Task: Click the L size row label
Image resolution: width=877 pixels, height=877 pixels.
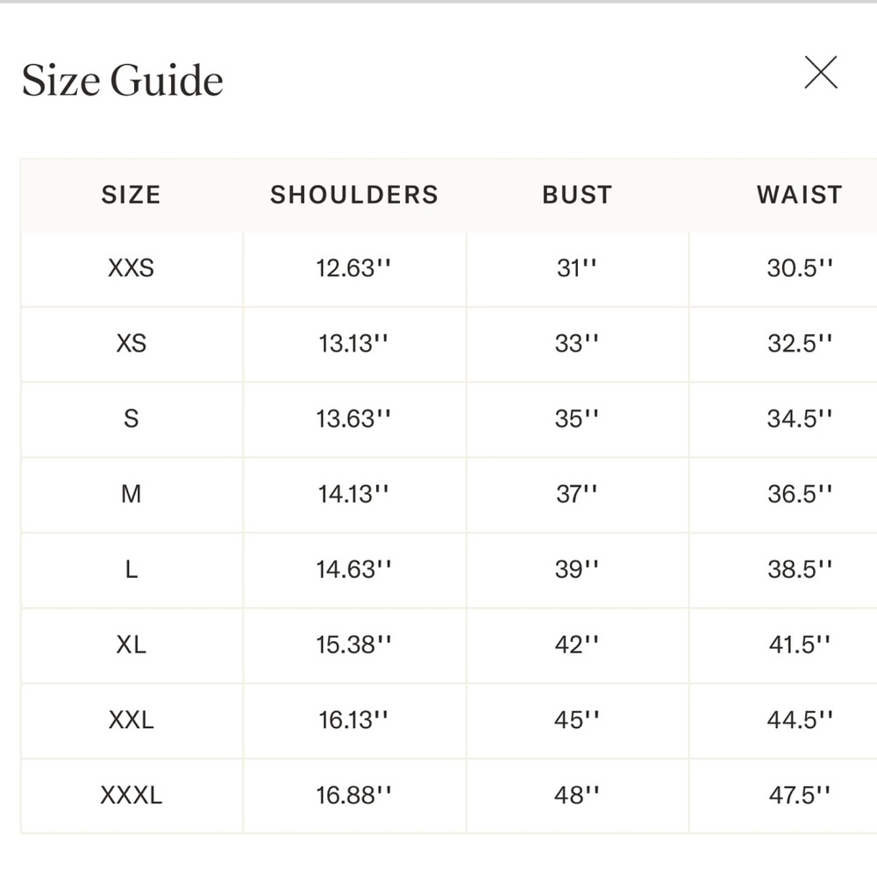Action: [132, 569]
